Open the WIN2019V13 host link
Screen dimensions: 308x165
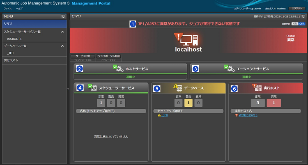(x=248, y=115)
